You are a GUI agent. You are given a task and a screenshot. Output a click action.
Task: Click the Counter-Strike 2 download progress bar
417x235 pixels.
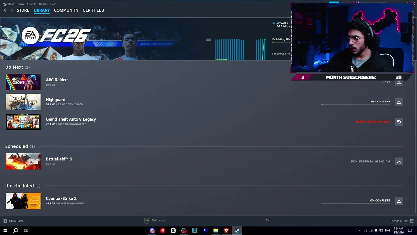coord(355,203)
